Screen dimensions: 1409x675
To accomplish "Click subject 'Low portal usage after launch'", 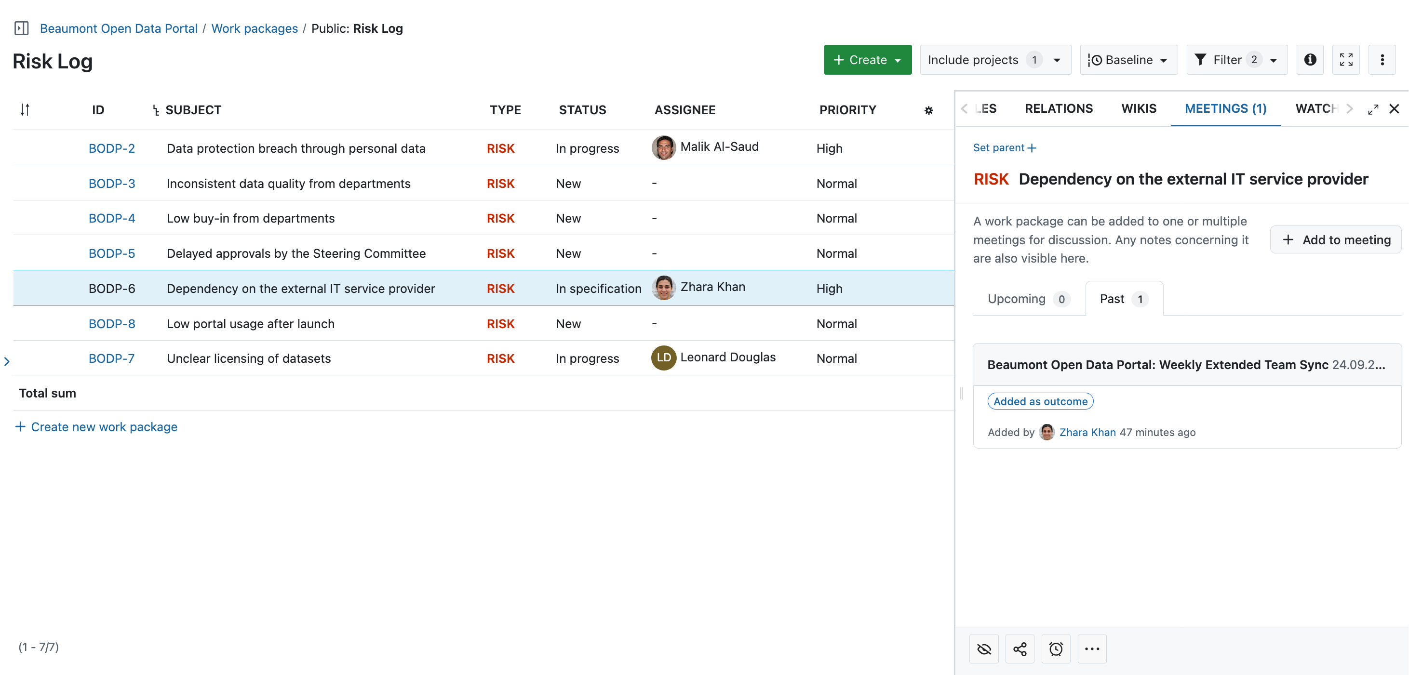I will tap(251, 324).
